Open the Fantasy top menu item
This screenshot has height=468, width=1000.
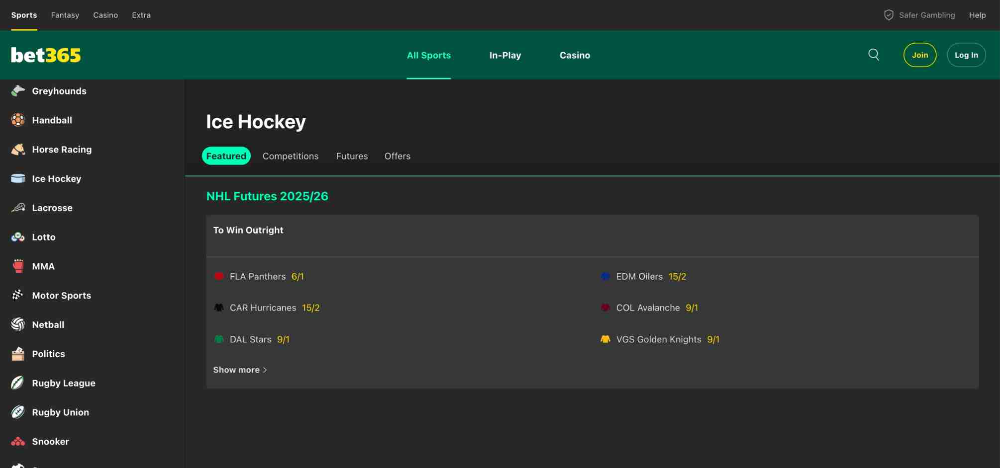point(65,15)
